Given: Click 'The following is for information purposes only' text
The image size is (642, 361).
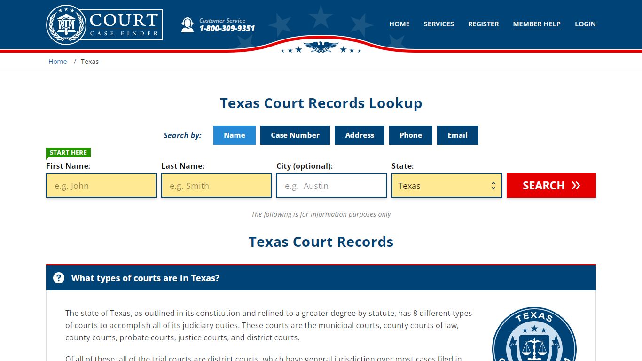Looking at the screenshot, I should click(x=321, y=214).
